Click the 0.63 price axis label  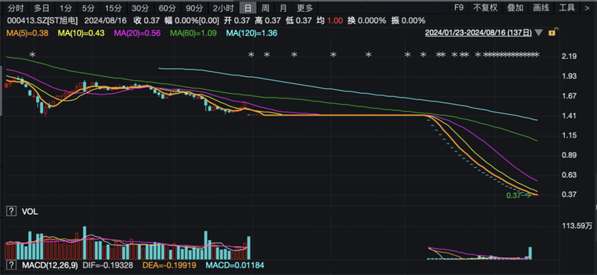pyautogui.click(x=569, y=175)
